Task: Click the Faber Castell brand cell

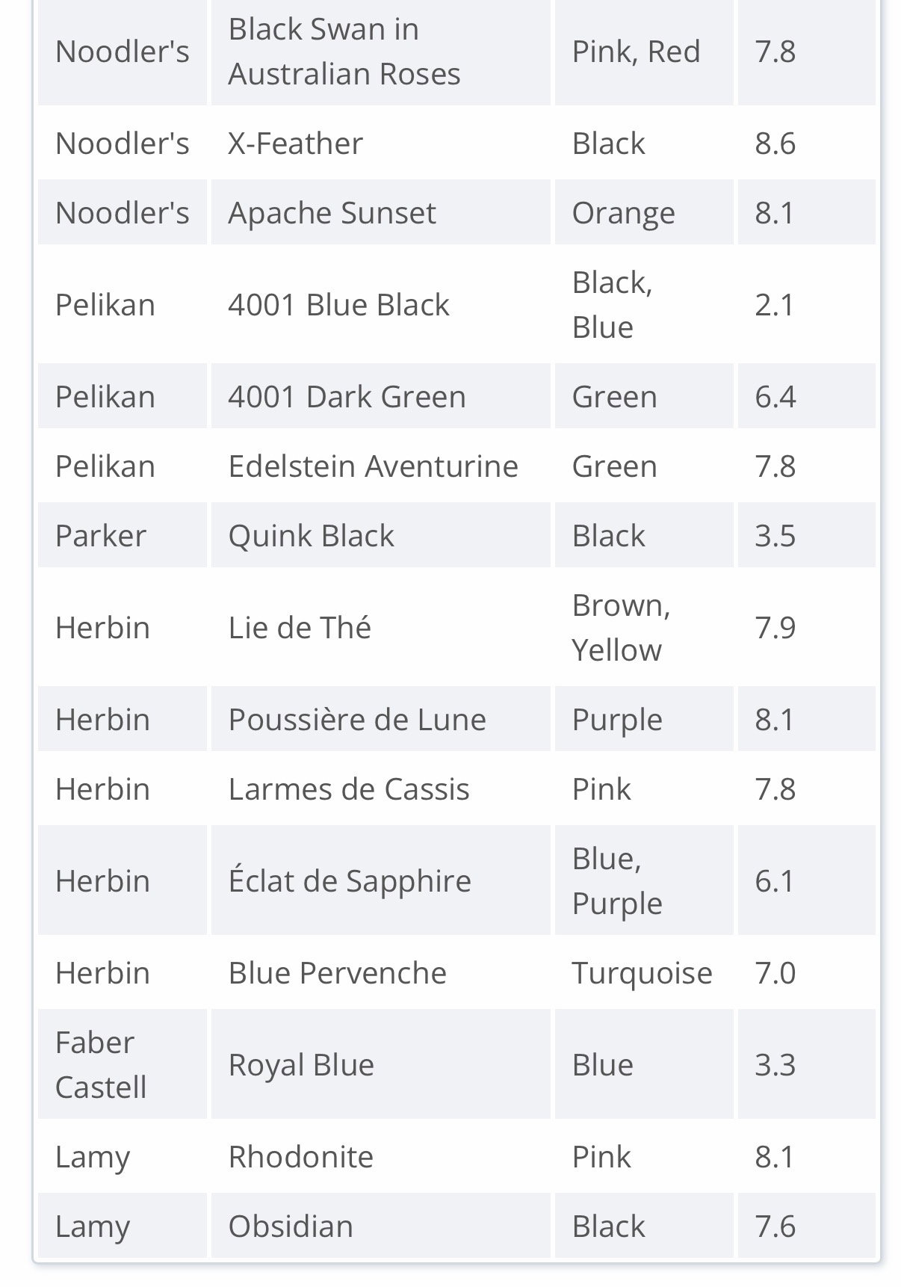Action: (x=123, y=1064)
